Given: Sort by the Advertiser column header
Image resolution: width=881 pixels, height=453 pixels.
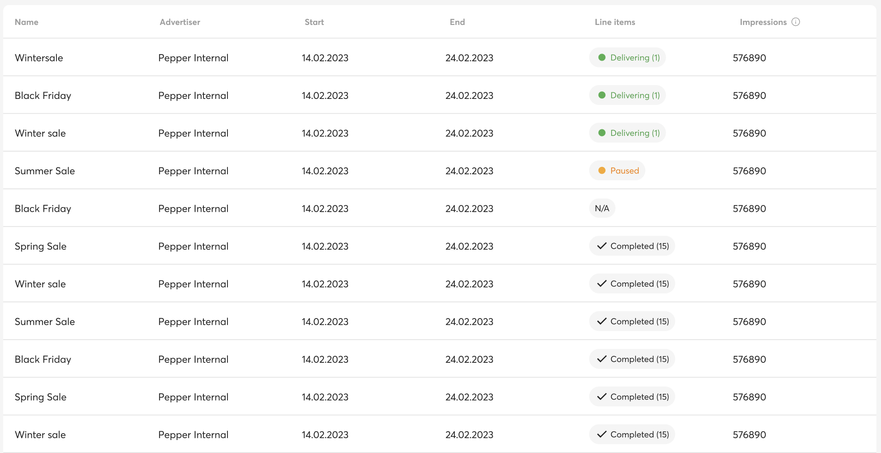Looking at the screenshot, I should click(180, 22).
